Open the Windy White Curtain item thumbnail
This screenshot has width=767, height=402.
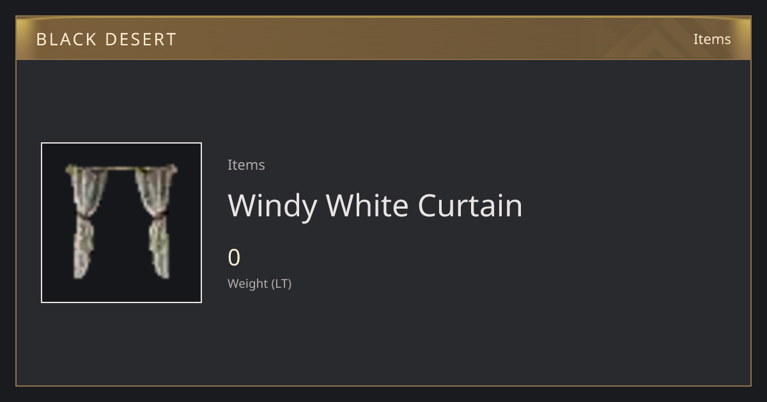pyautogui.click(x=121, y=223)
